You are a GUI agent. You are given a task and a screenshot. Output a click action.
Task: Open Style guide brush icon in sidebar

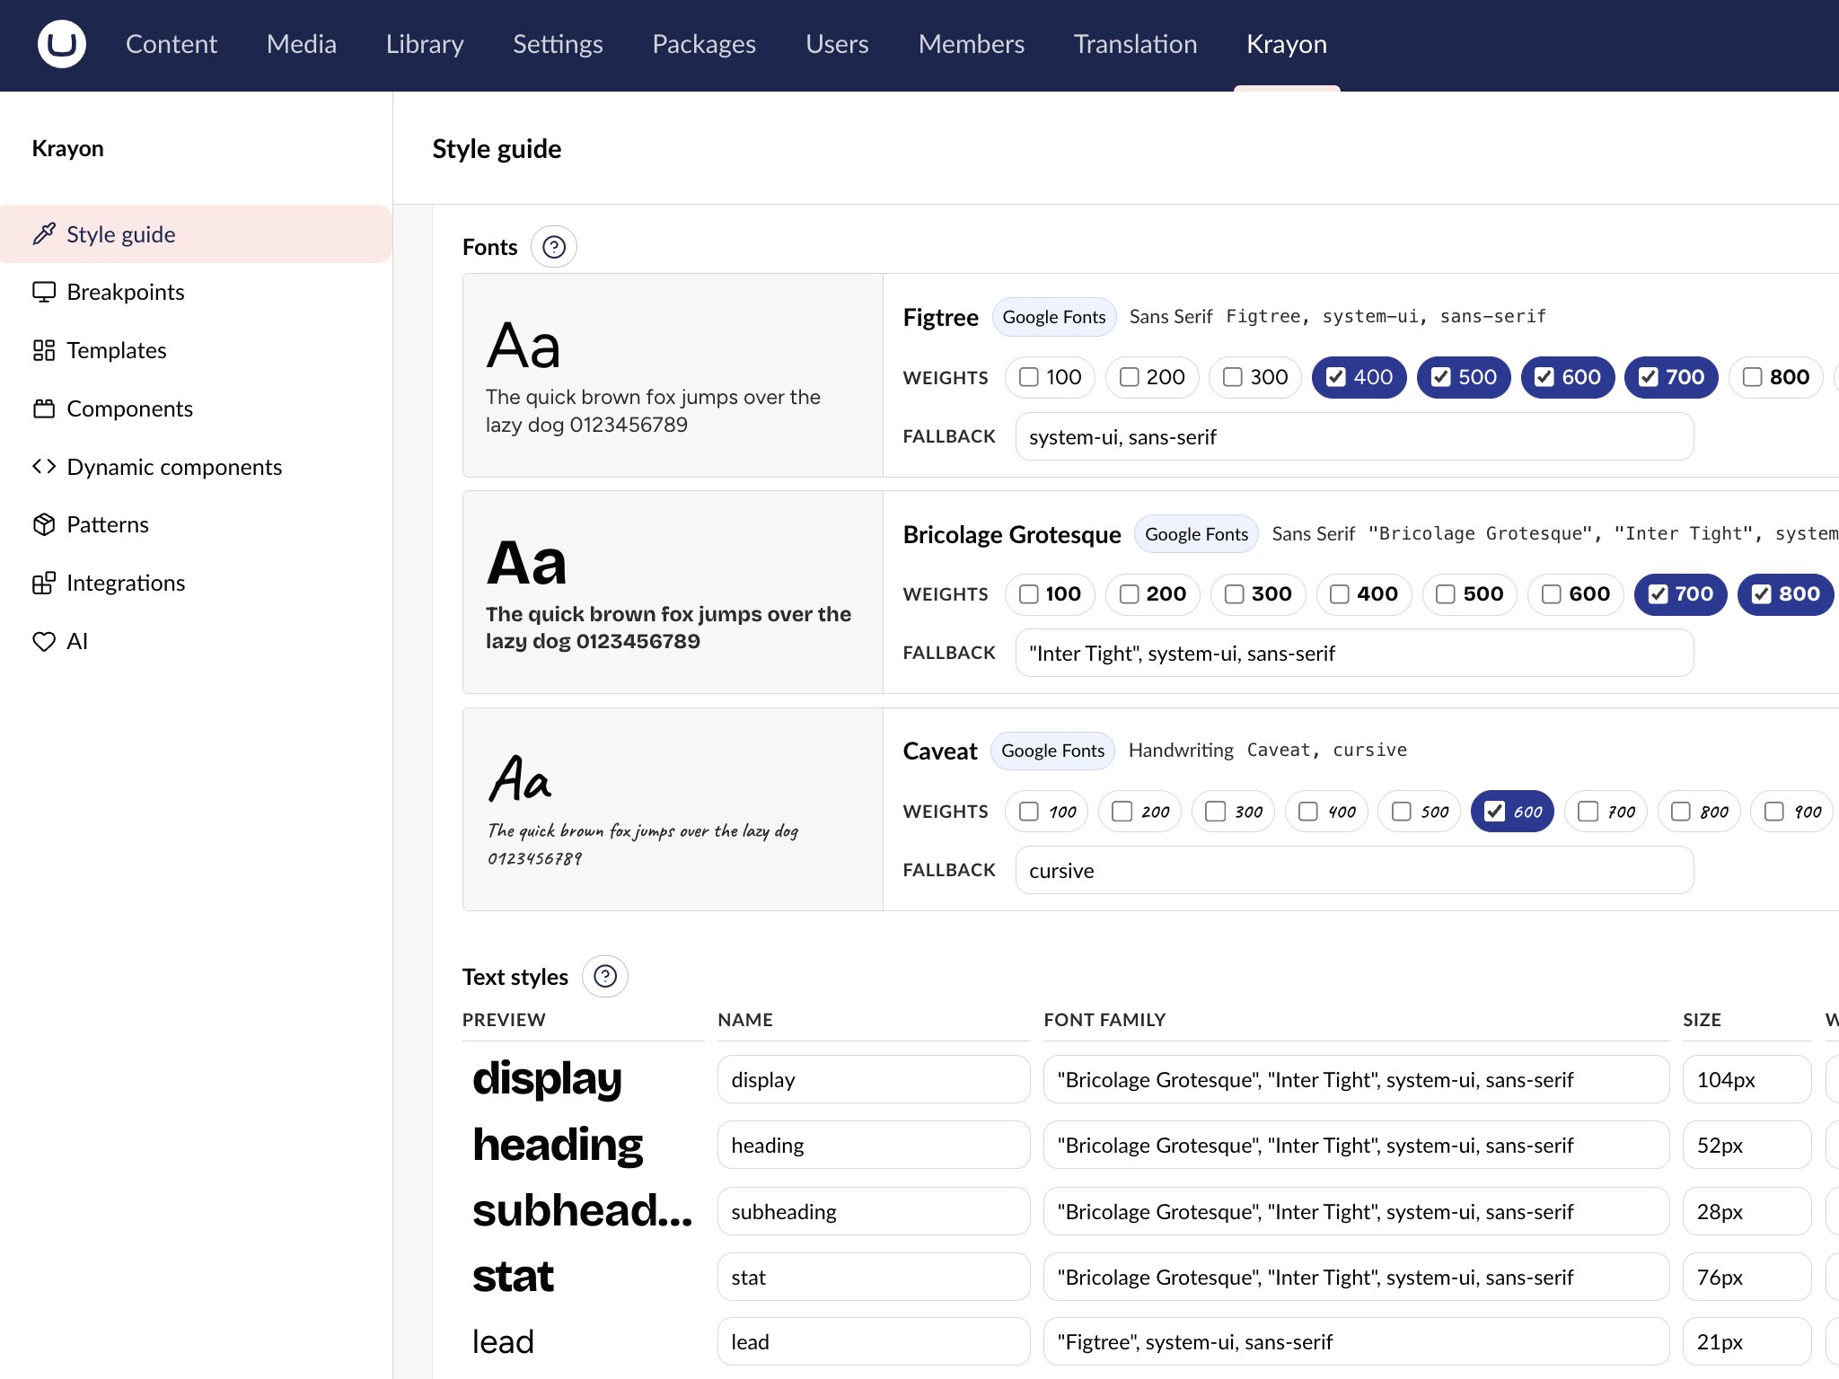[x=44, y=234]
